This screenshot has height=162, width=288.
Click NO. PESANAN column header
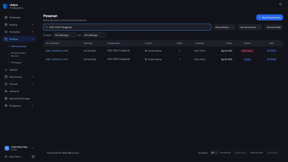(52, 43)
